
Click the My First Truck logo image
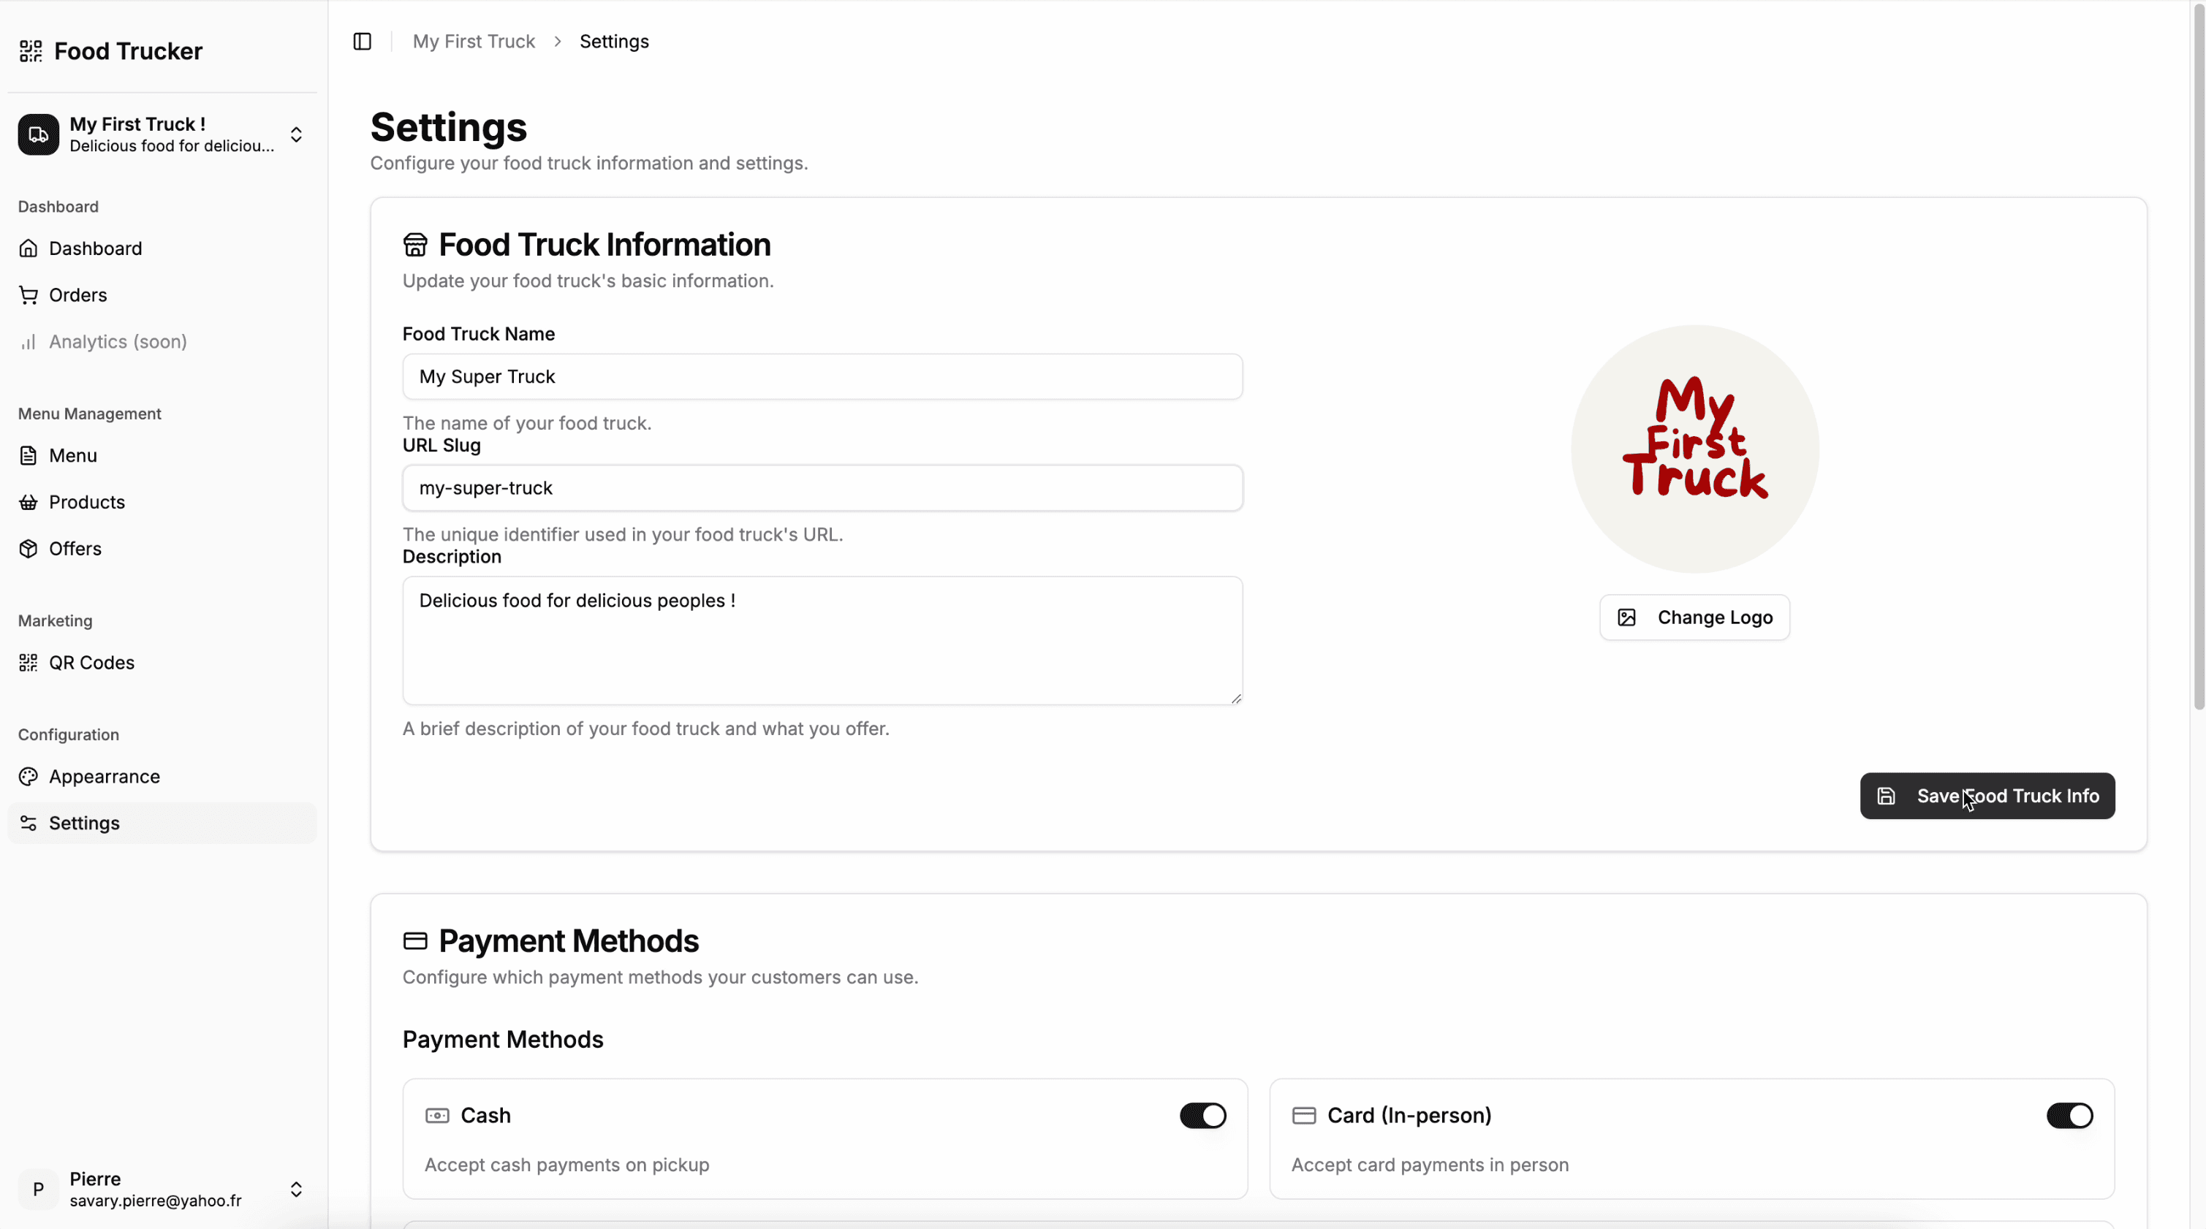click(1695, 449)
